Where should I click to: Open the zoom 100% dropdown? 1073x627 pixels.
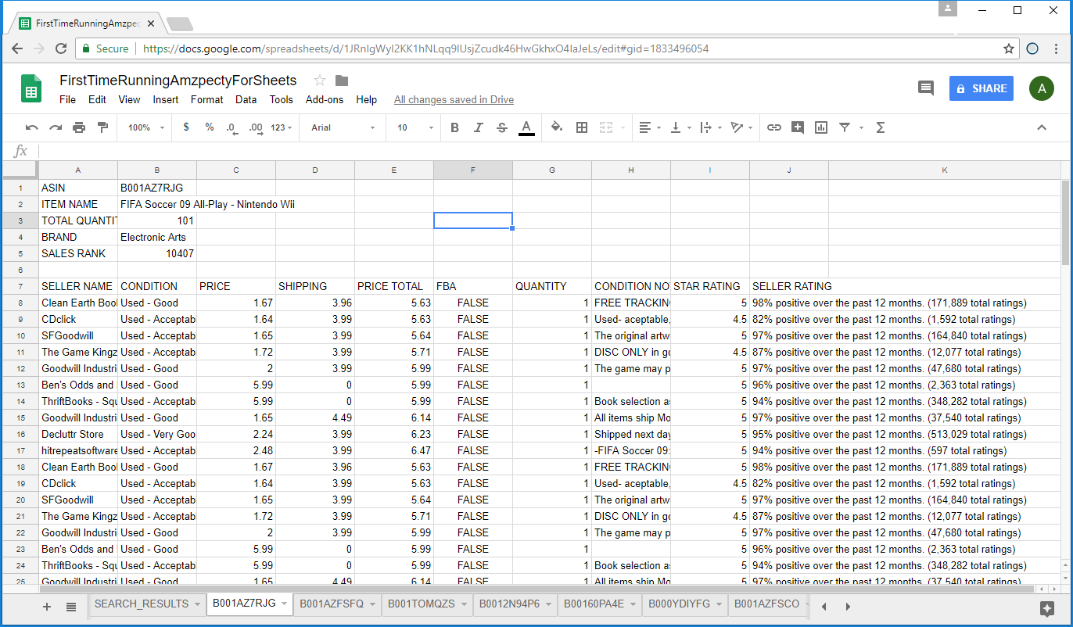coord(146,127)
